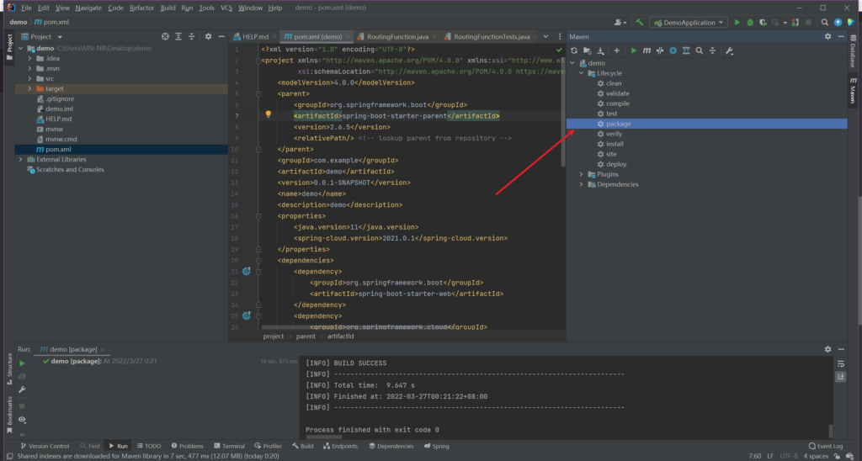
Task: Open the Problems tool window
Action: click(187, 446)
